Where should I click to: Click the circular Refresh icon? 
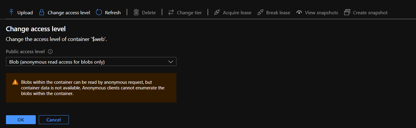(99, 12)
